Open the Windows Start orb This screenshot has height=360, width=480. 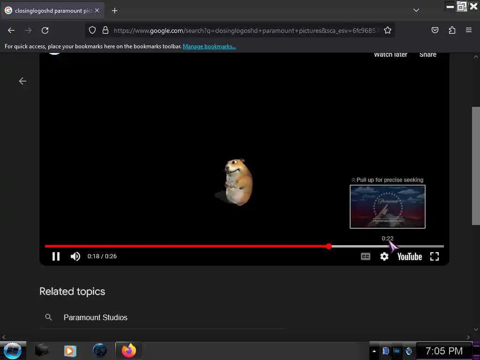point(12,351)
